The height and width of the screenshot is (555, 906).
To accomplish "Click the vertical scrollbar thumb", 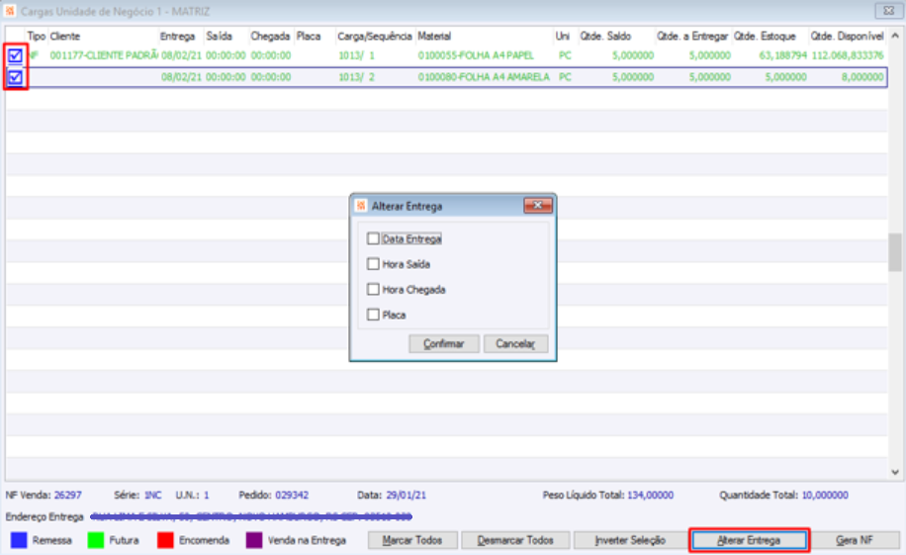I will pyautogui.click(x=895, y=252).
